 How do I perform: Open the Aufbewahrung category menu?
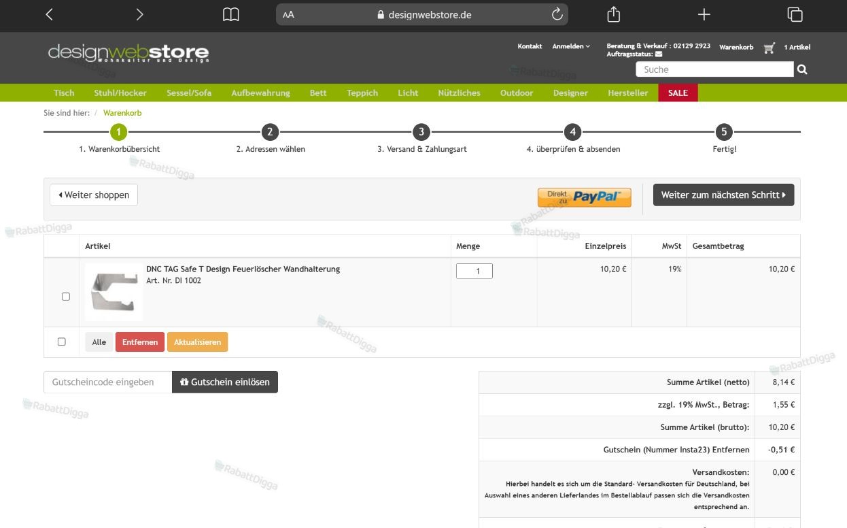[x=260, y=93]
